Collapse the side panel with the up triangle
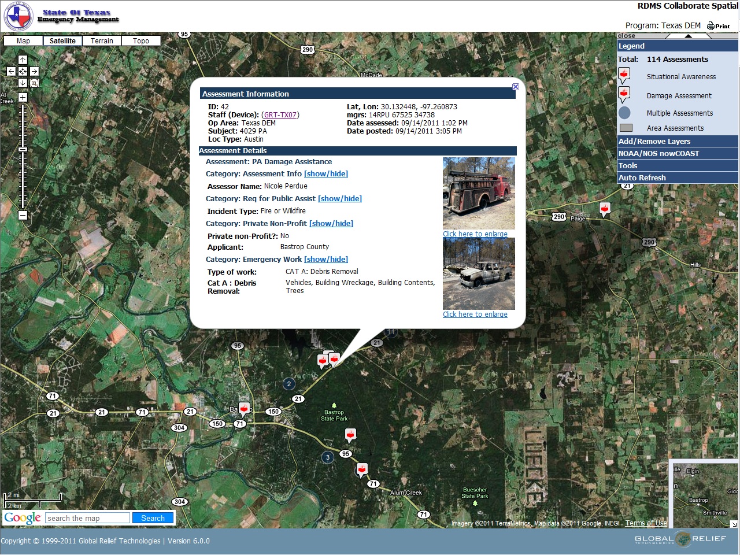This screenshot has width=740, height=555. point(688,36)
